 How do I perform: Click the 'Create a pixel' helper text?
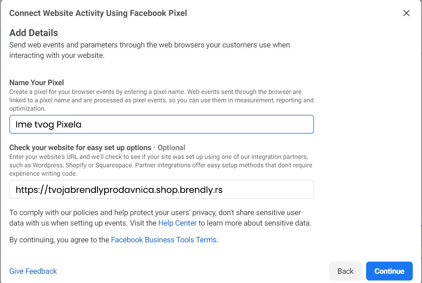click(155, 92)
